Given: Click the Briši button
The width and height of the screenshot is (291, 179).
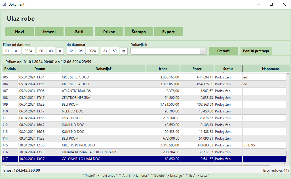Looking at the screenshot, I should coord(79,32).
